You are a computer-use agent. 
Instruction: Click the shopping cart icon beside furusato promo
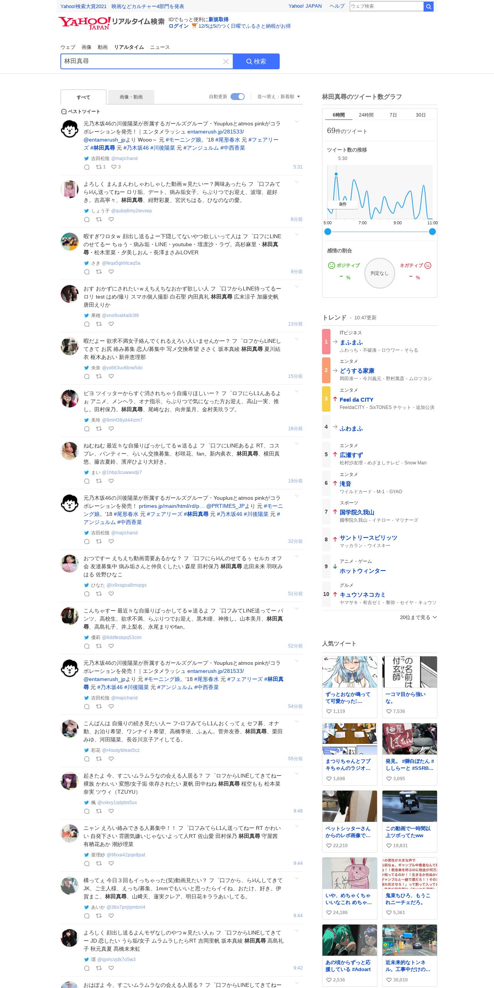(x=194, y=26)
